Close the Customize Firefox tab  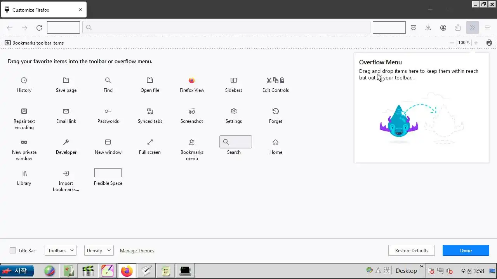pos(80,10)
